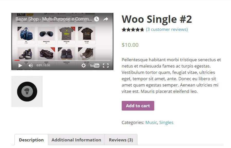The height and width of the screenshot is (148, 231).
Task: Click the Watch Later clock icon
Action: point(97,19)
